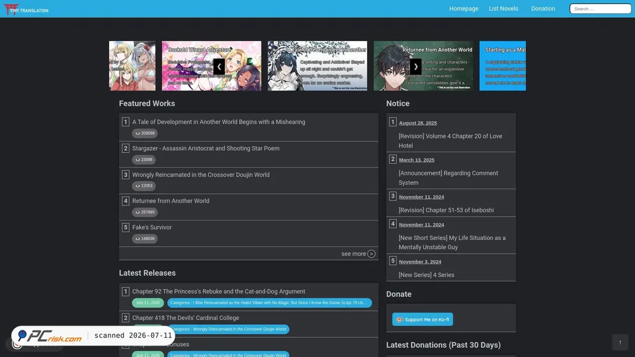Open Wrongly Reincarnated in the Crossover Doujin World
The height and width of the screenshot is (357, 635).
(x=201, y=174)
